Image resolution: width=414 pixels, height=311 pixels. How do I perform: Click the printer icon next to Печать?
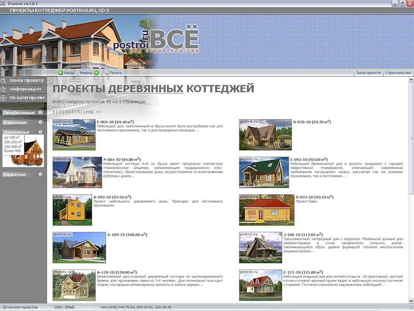coord(106,73)
